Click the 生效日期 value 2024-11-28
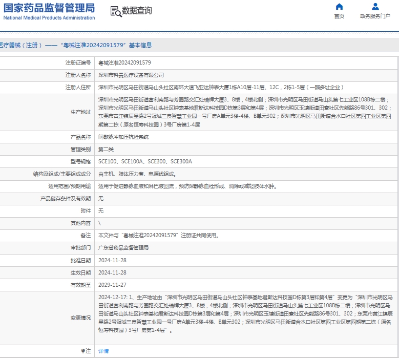 click(x=112, y=272)
